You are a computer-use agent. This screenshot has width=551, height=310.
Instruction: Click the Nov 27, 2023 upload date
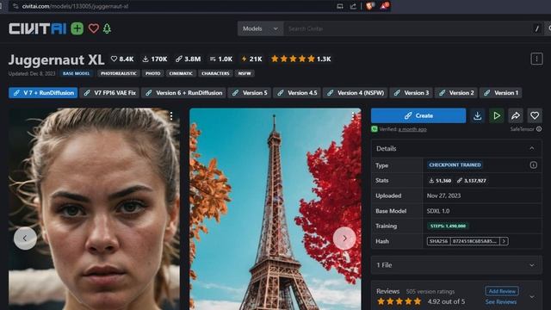coord(443,195)
